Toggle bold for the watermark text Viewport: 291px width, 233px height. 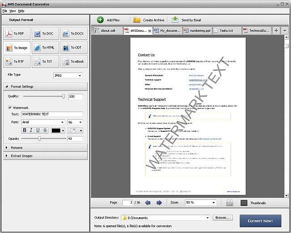tap(25, 130)
